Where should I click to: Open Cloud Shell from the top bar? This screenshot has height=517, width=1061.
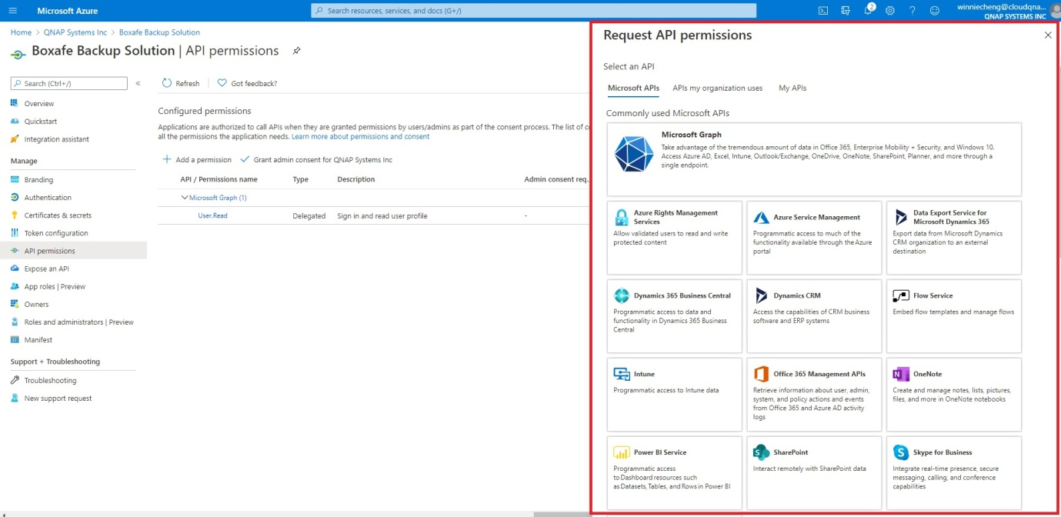click(x=823, y=11)
